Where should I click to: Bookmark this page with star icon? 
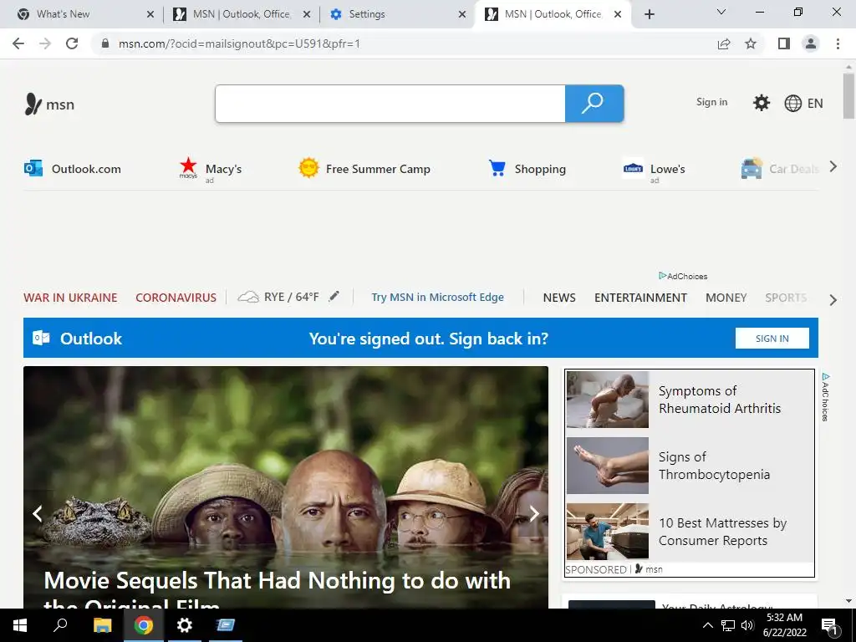(x=752, y=43)
